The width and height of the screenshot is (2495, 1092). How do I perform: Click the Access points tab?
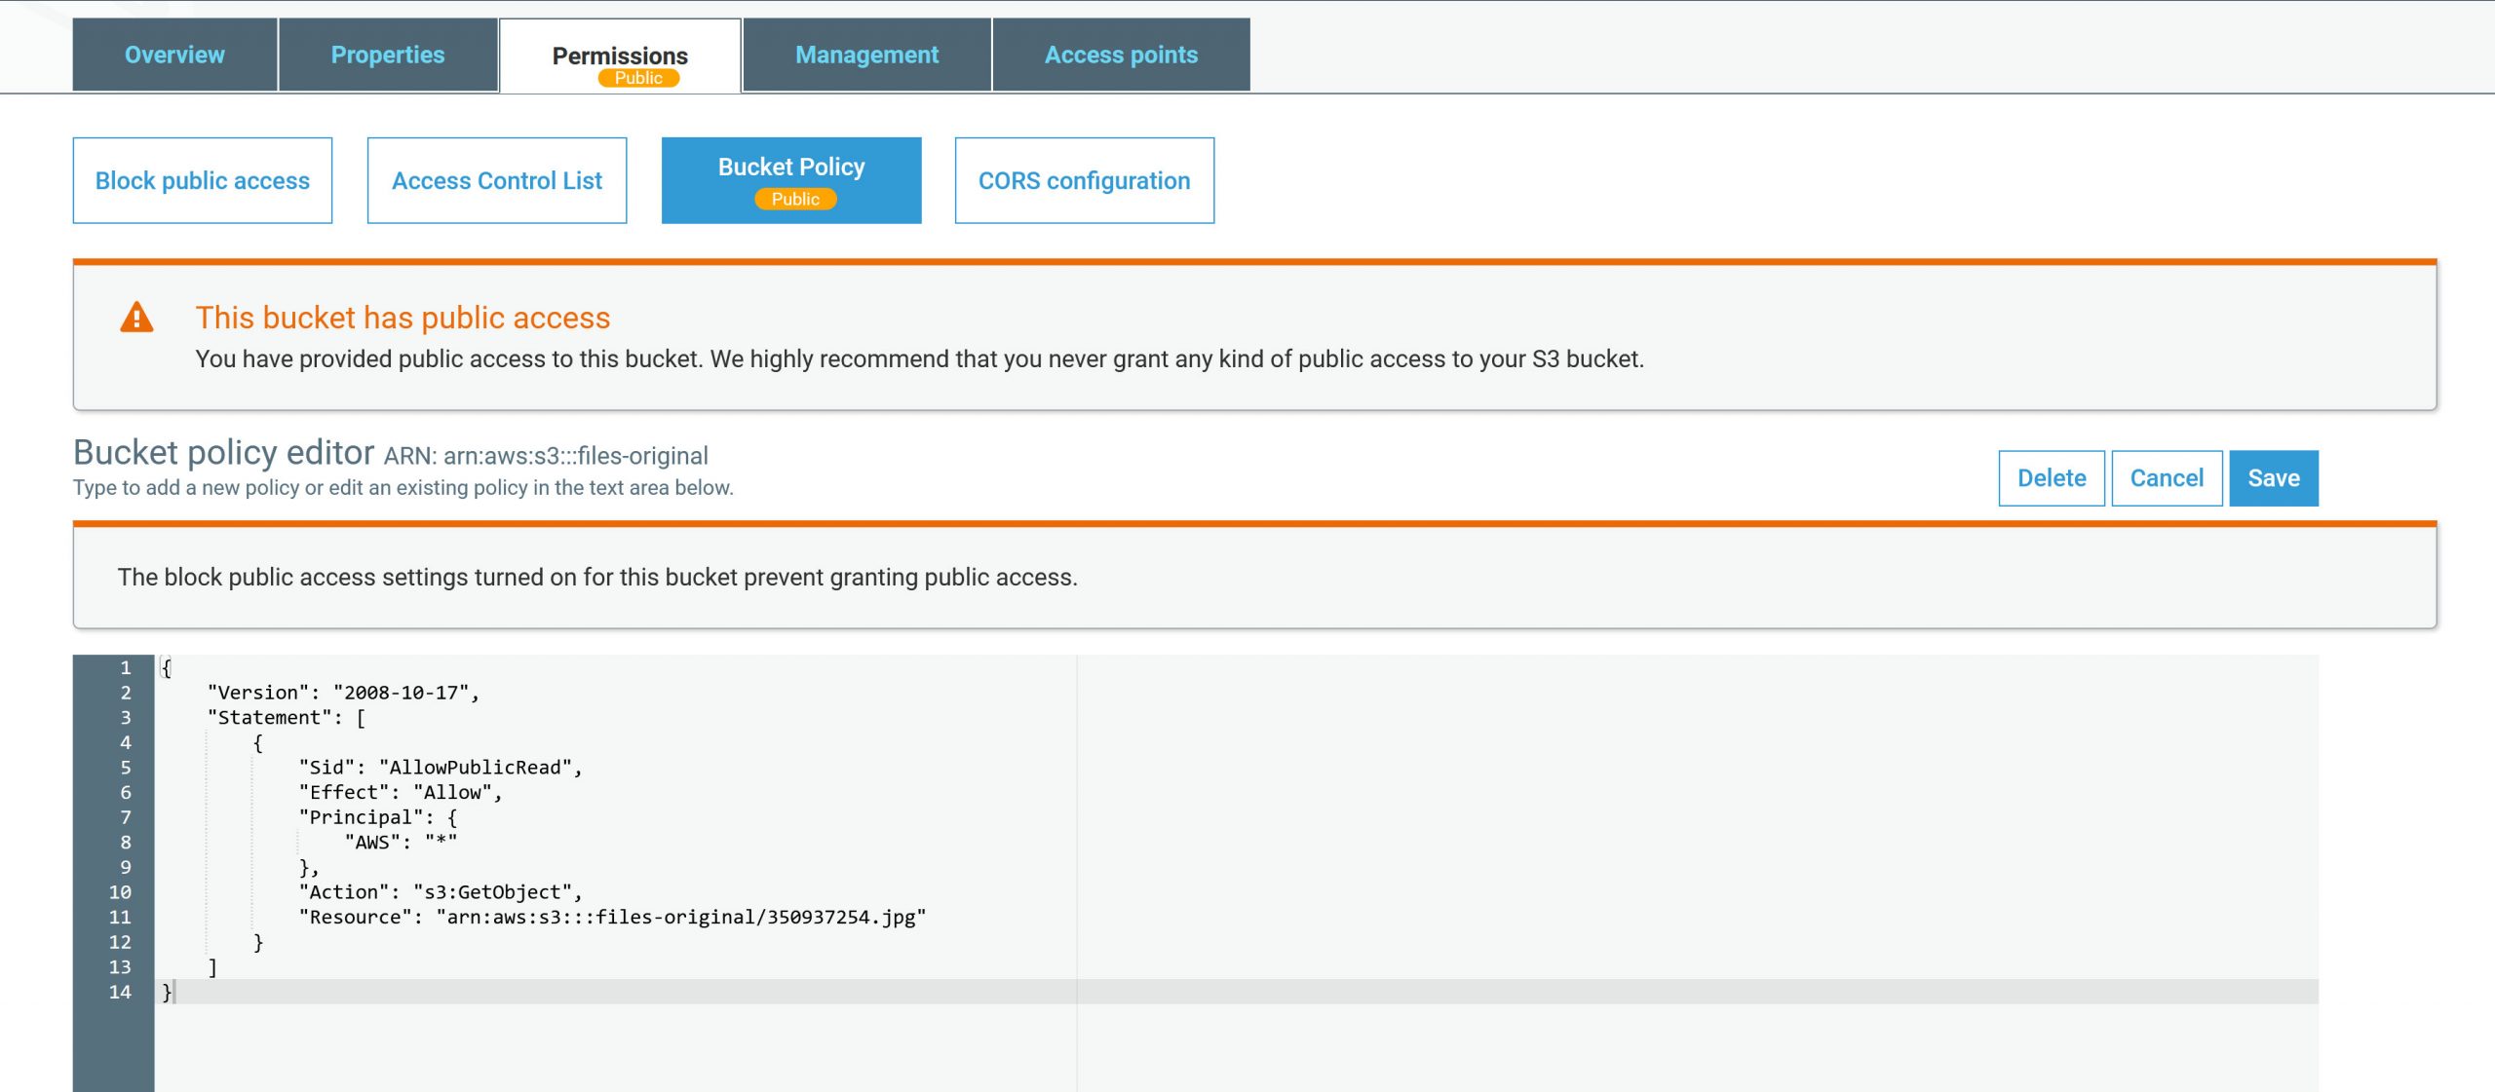point(1119,56)
